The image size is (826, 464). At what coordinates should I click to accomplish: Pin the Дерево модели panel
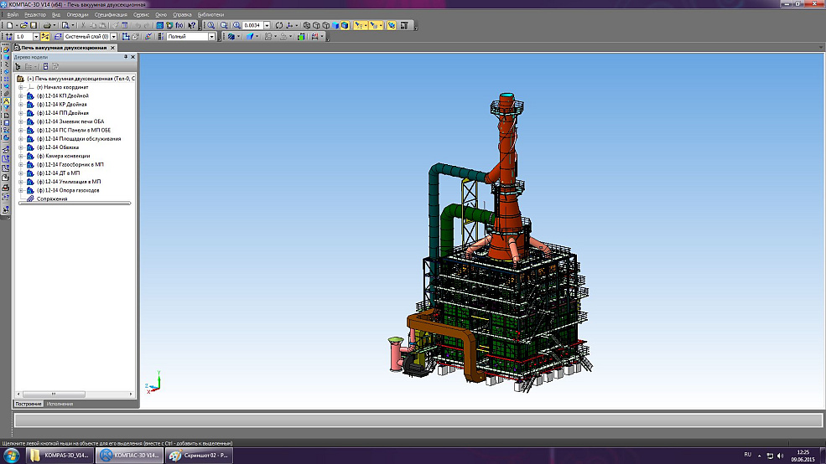point(126,57)
